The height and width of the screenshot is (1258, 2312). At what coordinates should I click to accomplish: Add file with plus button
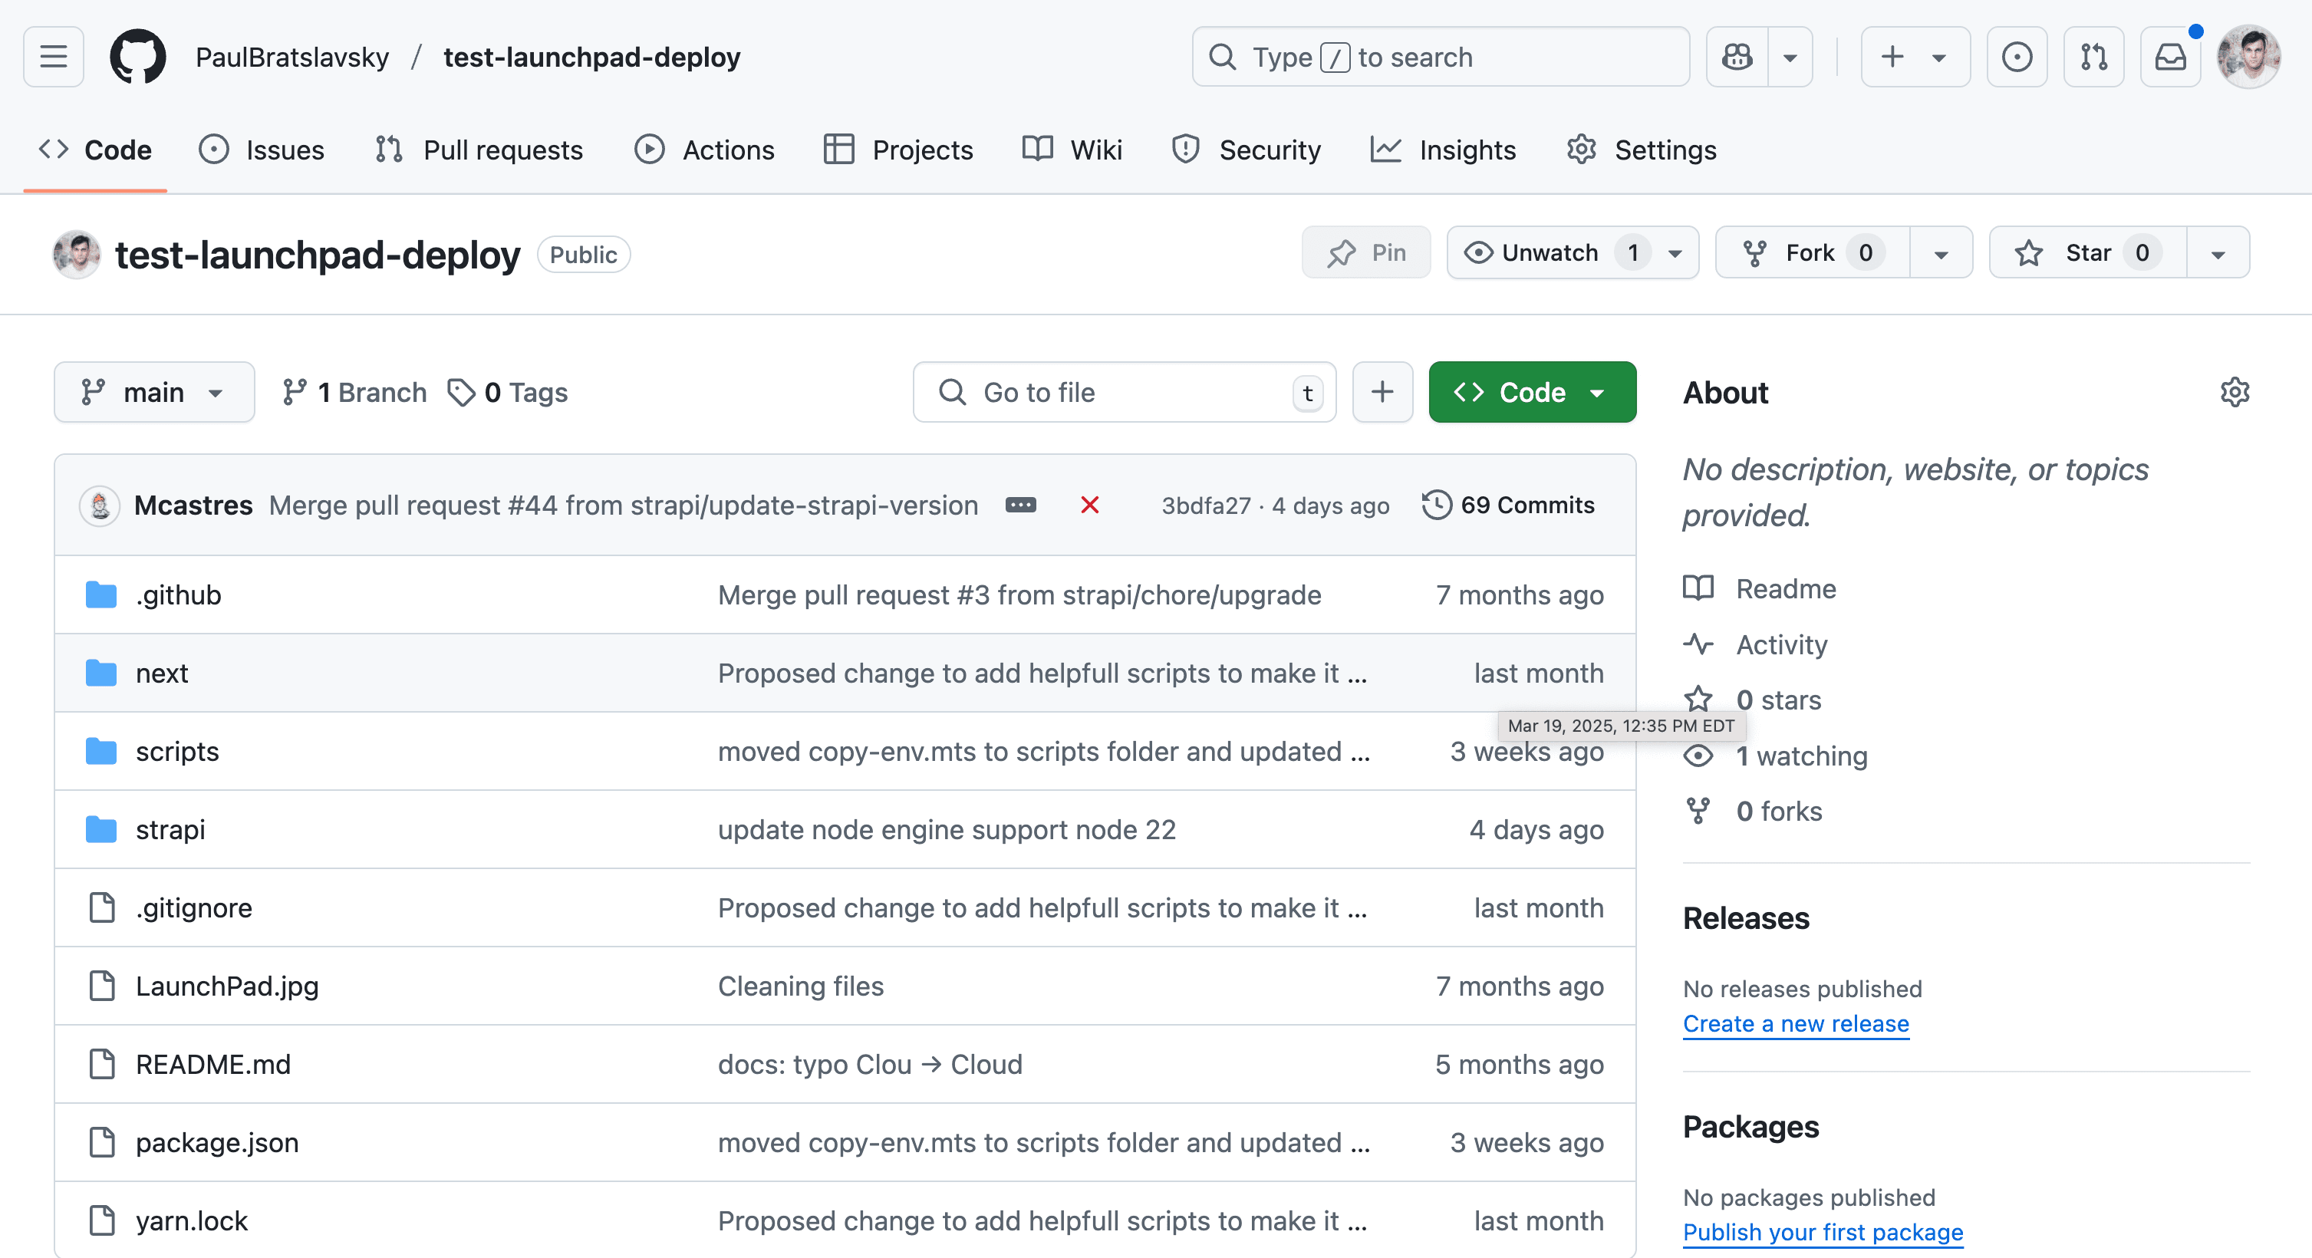pyautogui.click(x=1382, y=392)
